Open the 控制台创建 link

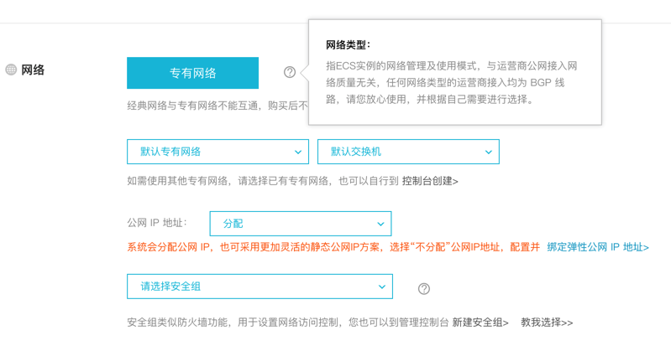[x=430, y=181]
